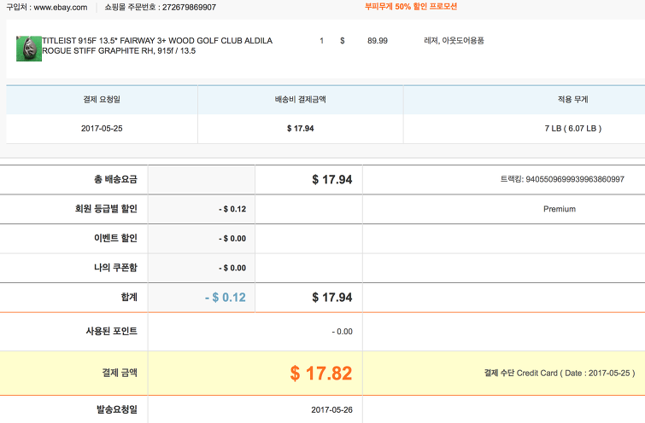Click the 총 배송요금 row label
This screenshot has width=645, height=423.
tap(115, 179)
